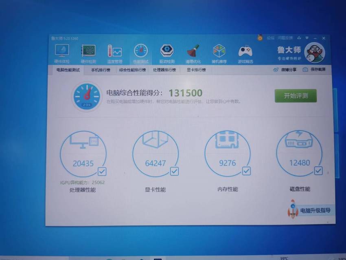
Task: Open the 论坛 forum link
Action: [x=270, y=38]
